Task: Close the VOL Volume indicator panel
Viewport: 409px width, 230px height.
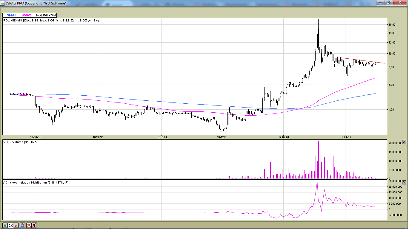Action: pos(404,142)
